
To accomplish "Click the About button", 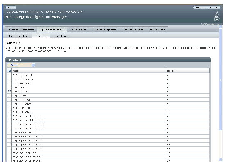I will tap(11, 7).
